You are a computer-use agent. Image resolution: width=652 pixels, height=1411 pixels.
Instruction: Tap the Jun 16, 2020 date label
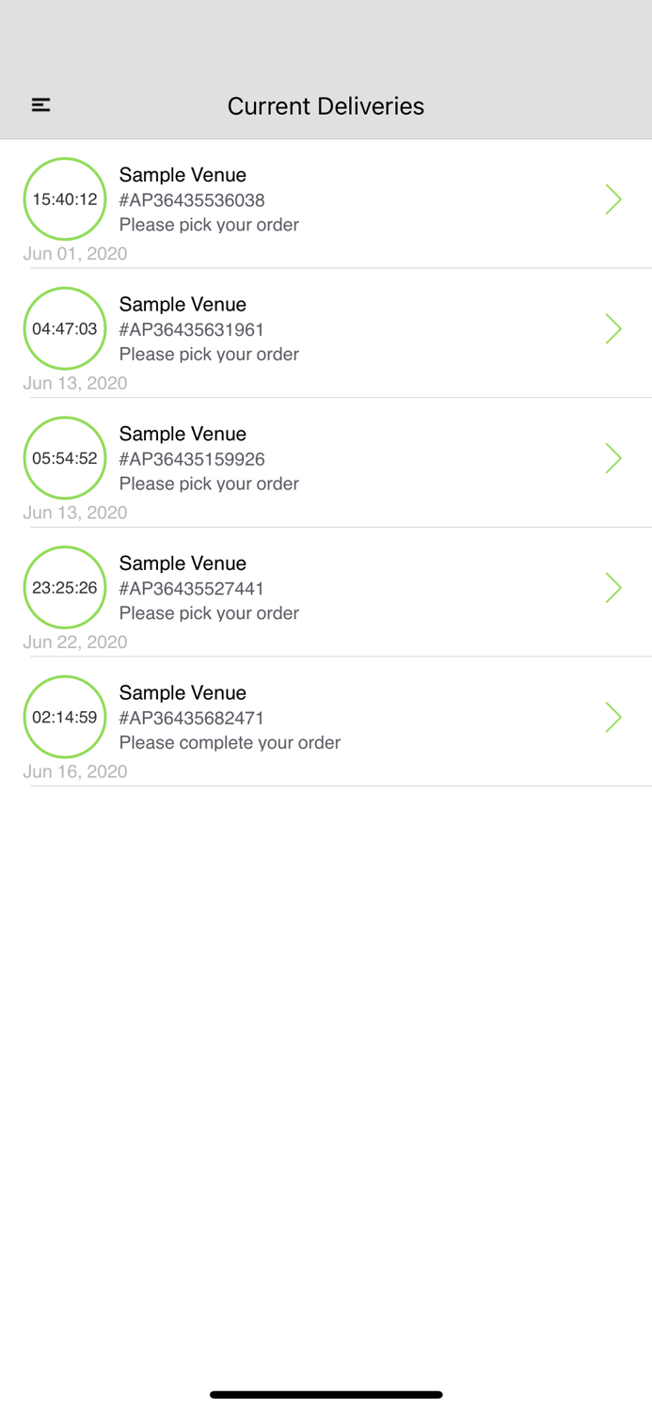75,771
